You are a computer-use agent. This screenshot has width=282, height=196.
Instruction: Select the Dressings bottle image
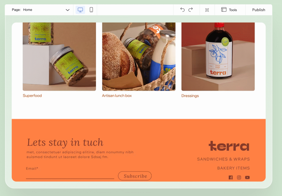click(x=218, y=56)
